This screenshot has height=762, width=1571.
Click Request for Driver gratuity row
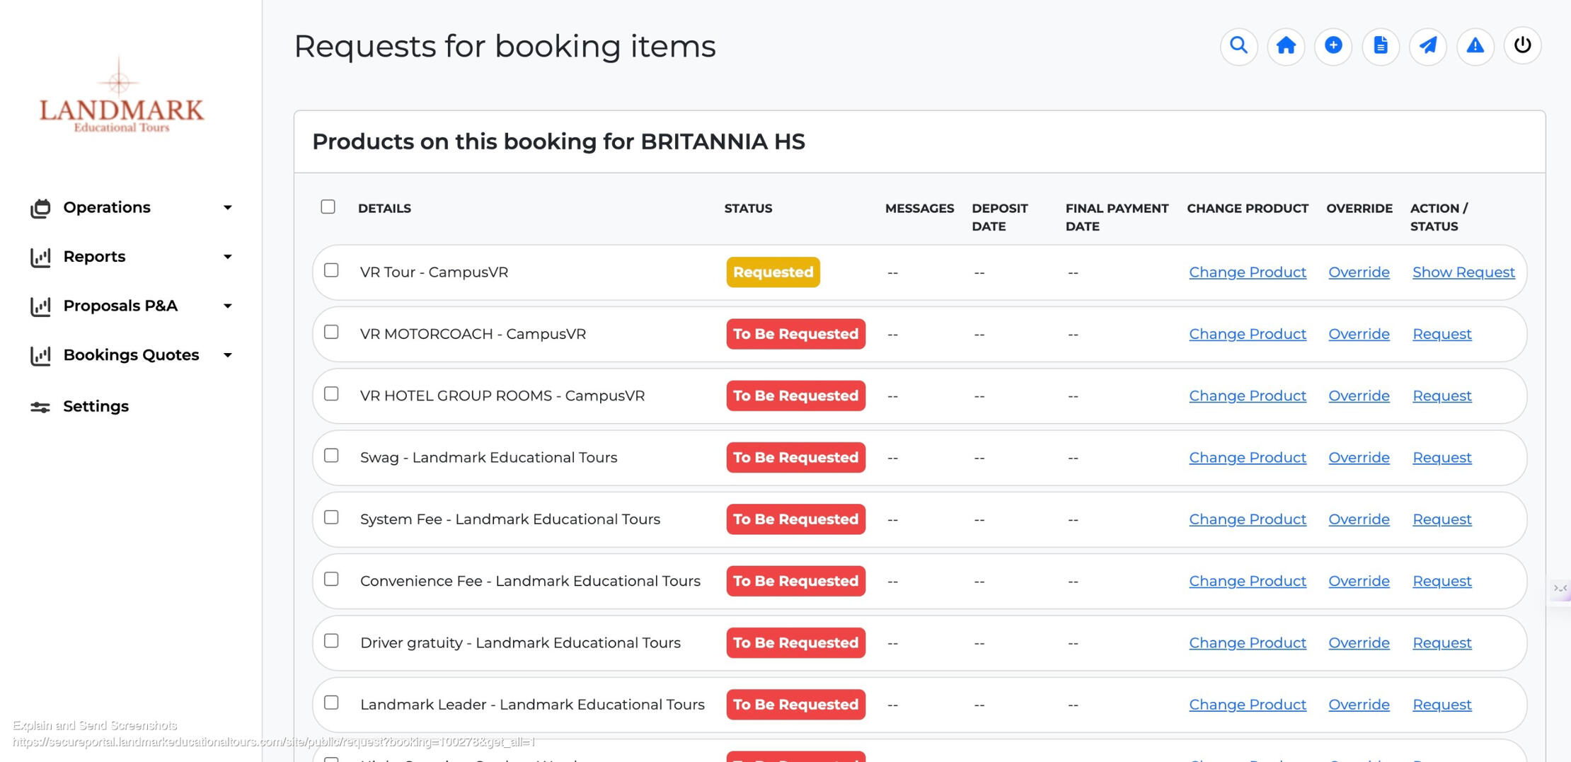[1442, 643]
